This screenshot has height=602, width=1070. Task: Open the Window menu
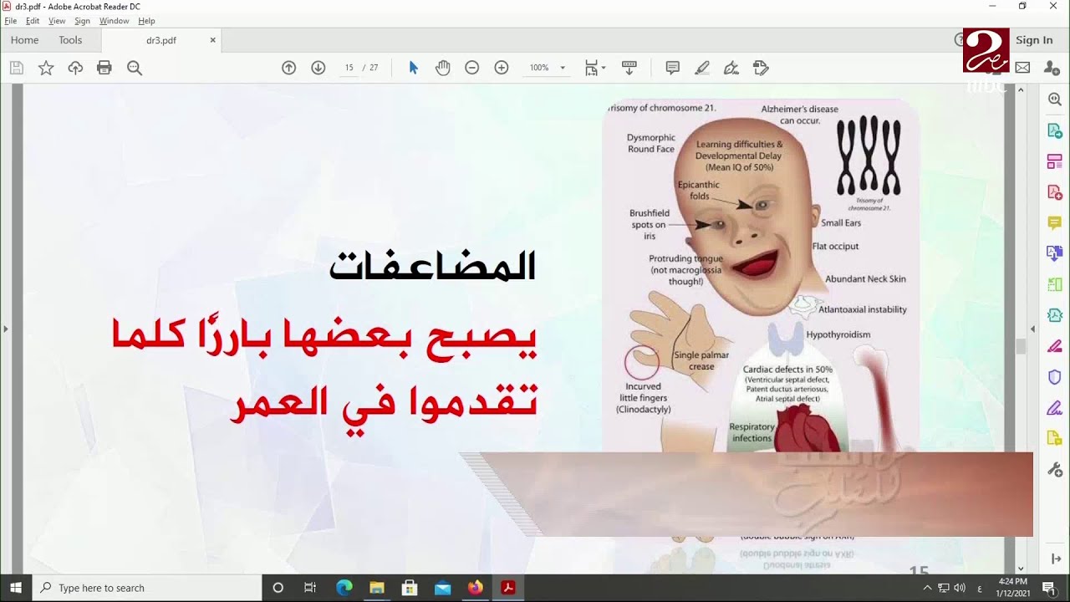coord(114,21)
